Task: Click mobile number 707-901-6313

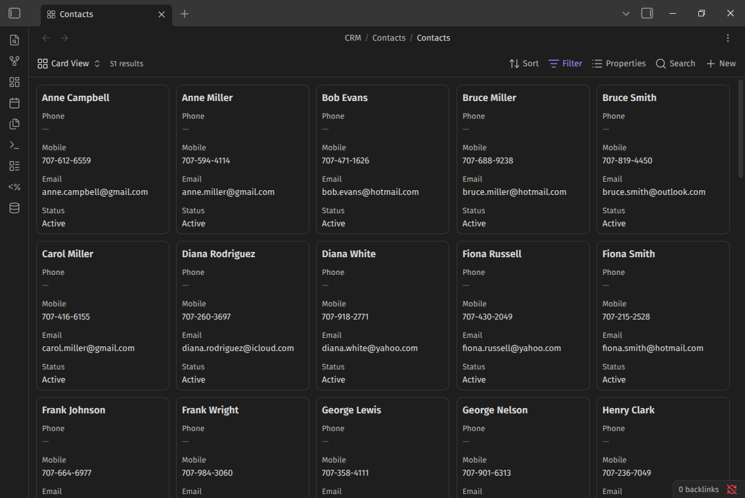Action: [x=487, y=473]
